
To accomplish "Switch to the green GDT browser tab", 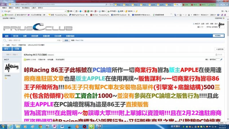I will [212, 5].
